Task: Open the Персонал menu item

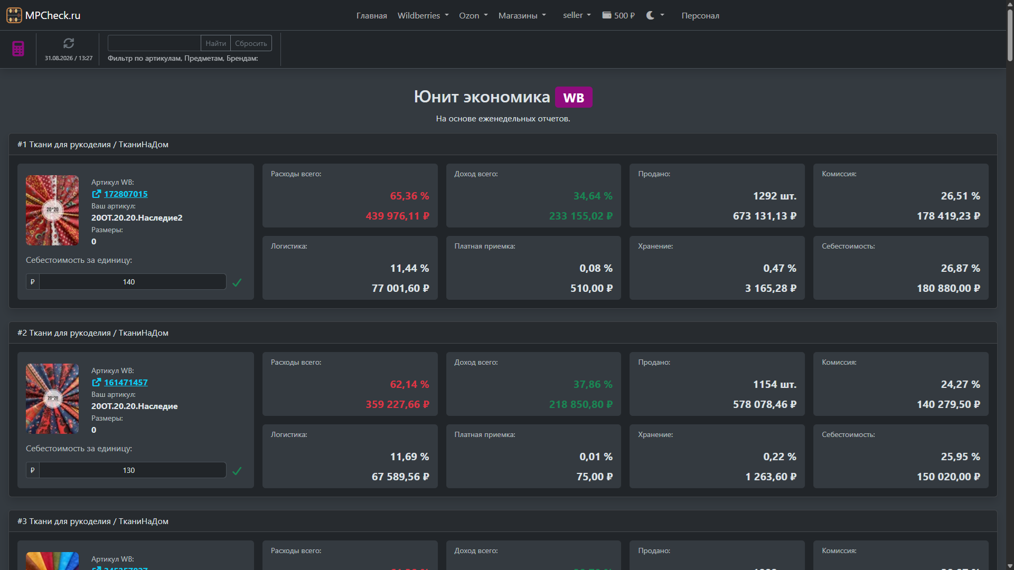Action: (x=700, y=15)
